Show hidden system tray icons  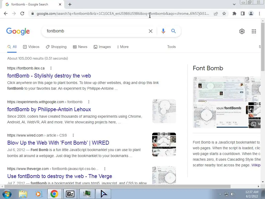click(x=220, y=194)
